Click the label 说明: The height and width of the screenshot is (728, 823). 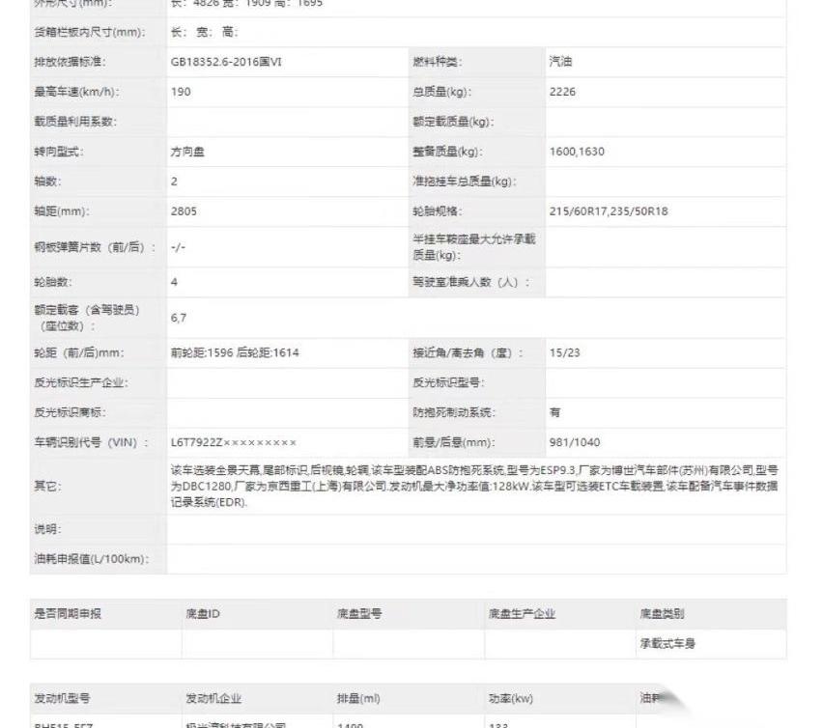47,529
